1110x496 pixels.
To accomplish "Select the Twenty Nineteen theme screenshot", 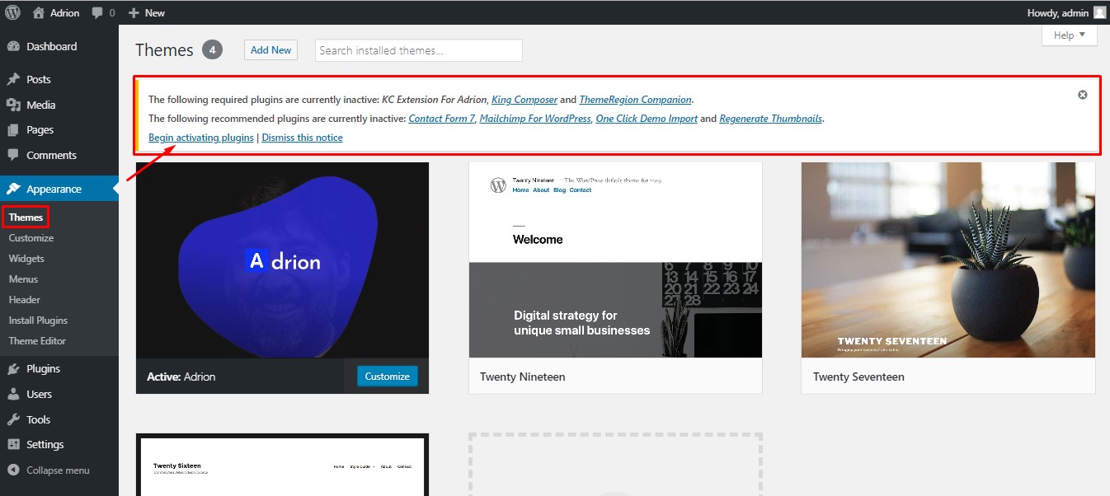I will coord(615,260).
